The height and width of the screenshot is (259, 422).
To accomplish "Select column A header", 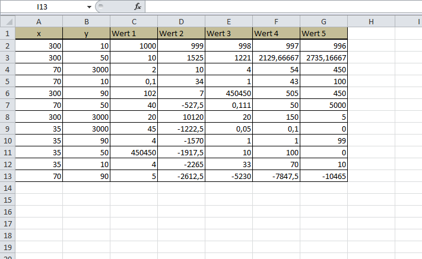I will coord(39,21).
